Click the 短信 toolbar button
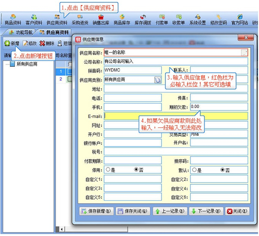The image size is (259, 236). 64,44
